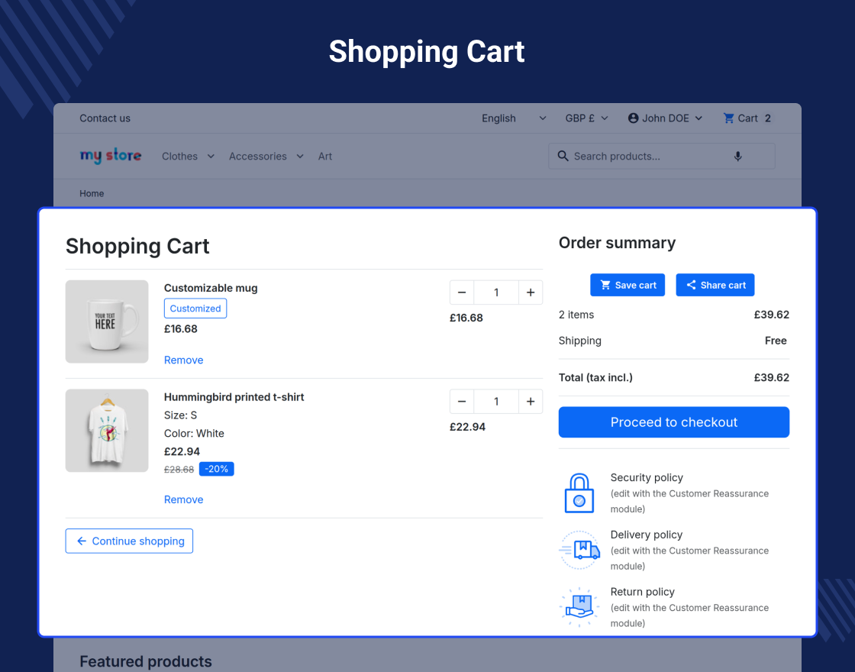Click the Delivery policy heading
The width and height of the screenshot is (855, 672).
click(x=647, y=535)
